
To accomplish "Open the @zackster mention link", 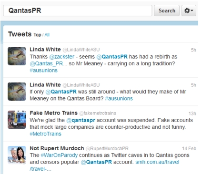I will [62, 57].
